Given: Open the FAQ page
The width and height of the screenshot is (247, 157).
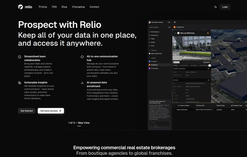Looking at the screenshot, I should coord(54,7).
